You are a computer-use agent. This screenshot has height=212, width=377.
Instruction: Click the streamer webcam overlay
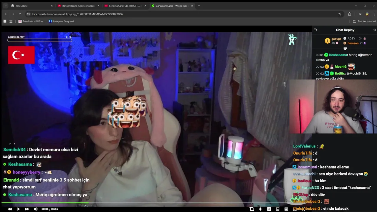[x=333, y=107]
